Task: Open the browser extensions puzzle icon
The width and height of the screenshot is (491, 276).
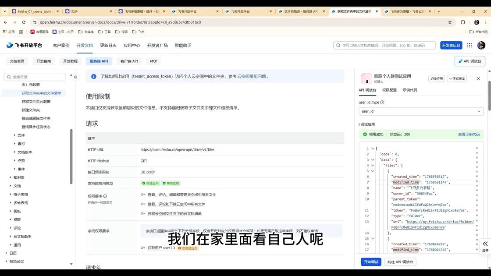Action: click(x=463, y=22)
